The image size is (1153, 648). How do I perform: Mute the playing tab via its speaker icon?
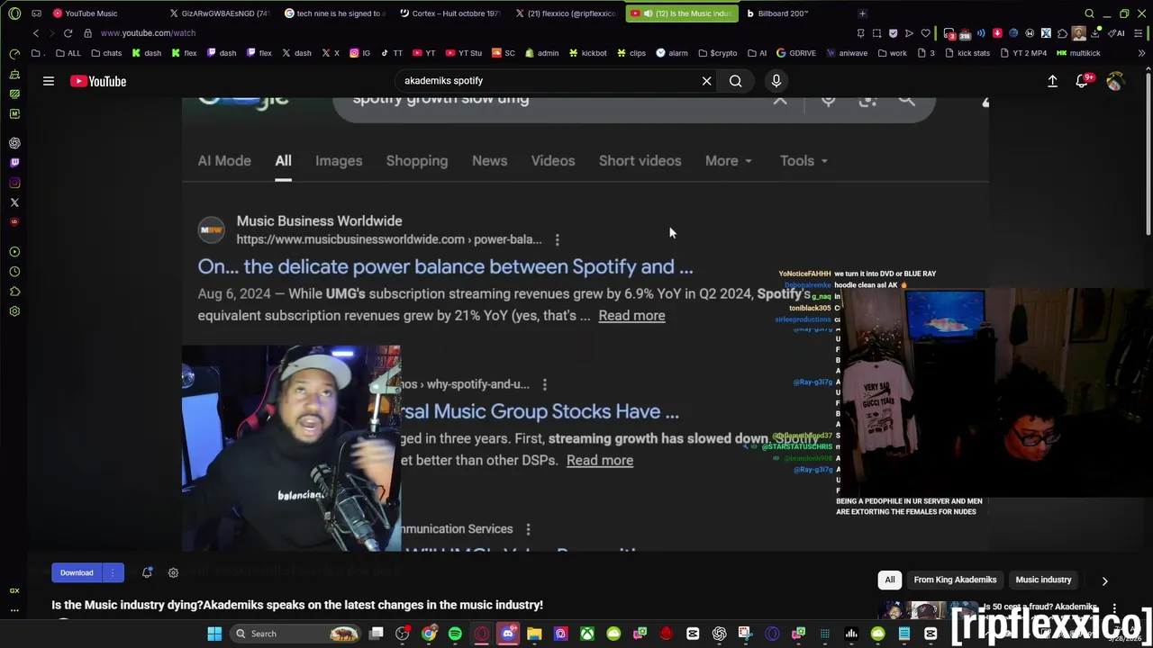click(x=648, y=13)
